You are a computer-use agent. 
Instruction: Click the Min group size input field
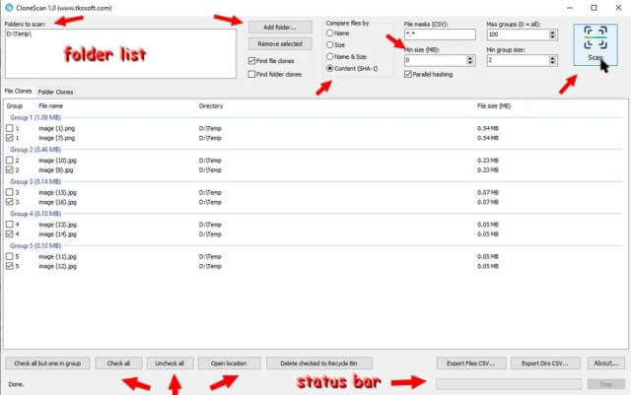click(x=518, y=60)
